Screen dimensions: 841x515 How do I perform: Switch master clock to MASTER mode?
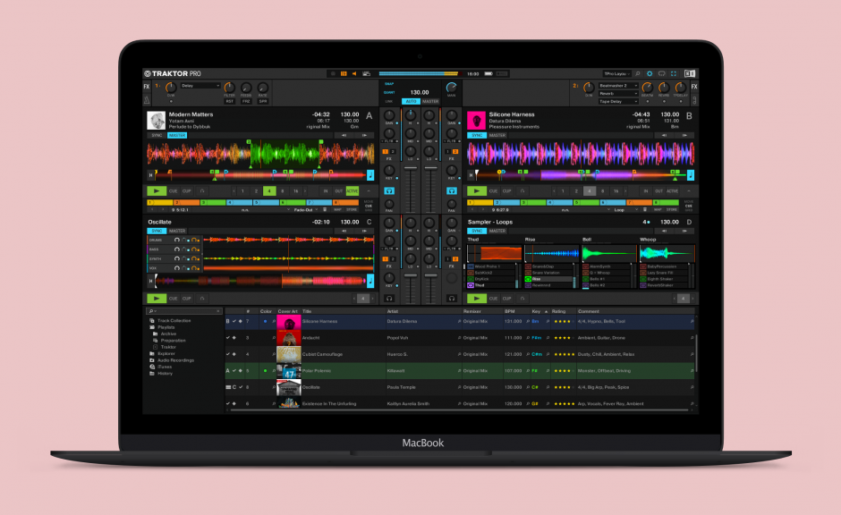[x=431, y=101]
